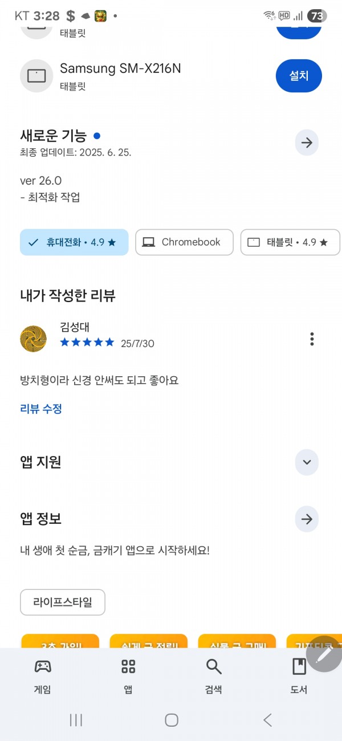Image resolution: width=342 pixels, height=741 pixels.
Task: Tap the 리뷰 수정 link
Action: (41, 409)
